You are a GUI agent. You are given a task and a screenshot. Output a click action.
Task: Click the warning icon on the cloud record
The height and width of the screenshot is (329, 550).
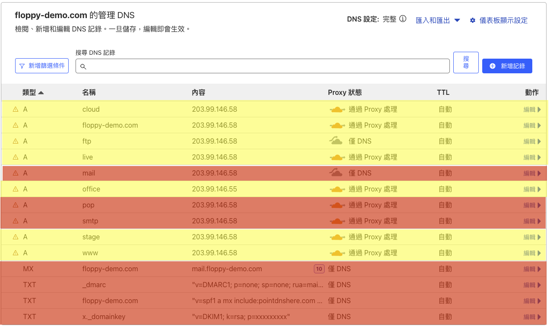click(16, 110)
